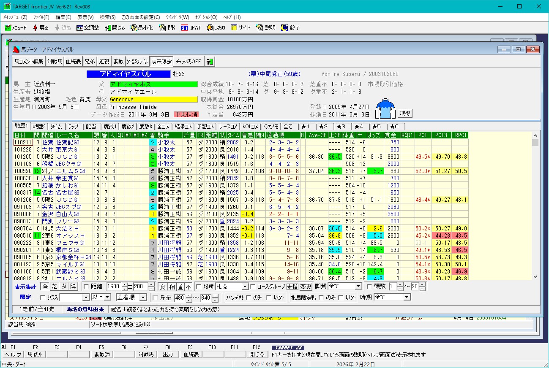This screenshot has width=549, height=368.
Task: Click the 戻る red arrow toolbar icon
Action: [x=35, y=28]
